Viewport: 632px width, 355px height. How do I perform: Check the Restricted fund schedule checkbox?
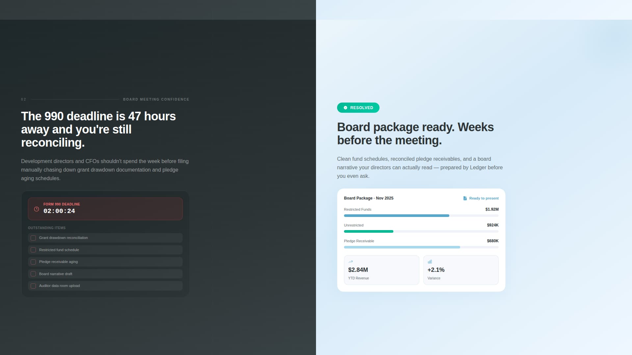33,250
